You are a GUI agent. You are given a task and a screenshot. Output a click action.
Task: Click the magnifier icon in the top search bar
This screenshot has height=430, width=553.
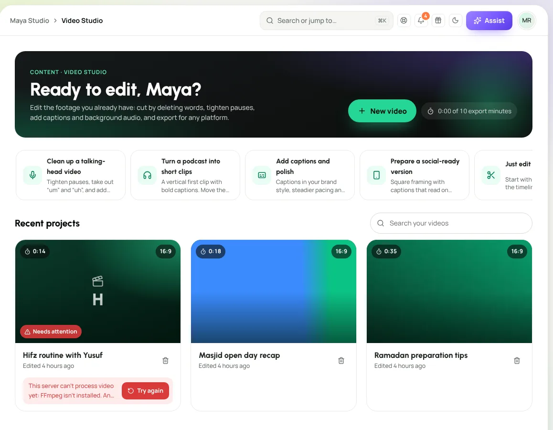coord(270,21)
